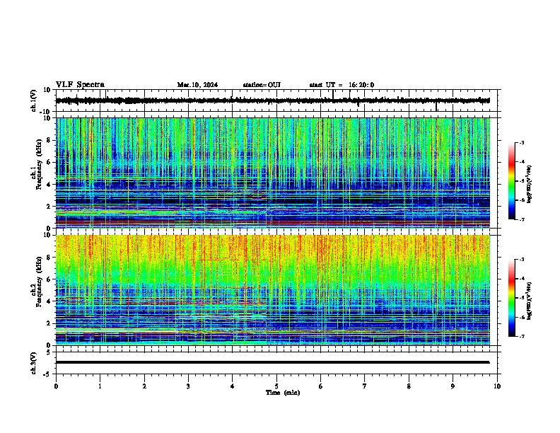
Task: Click the "station=OUI" header label
Action: pyautogui.click(x=262, y=85)
